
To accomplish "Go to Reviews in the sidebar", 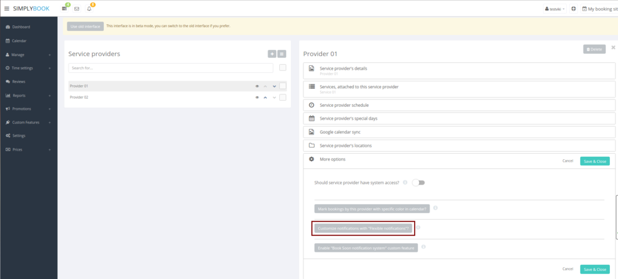I will pyautogui.click(x=19, y=81).
